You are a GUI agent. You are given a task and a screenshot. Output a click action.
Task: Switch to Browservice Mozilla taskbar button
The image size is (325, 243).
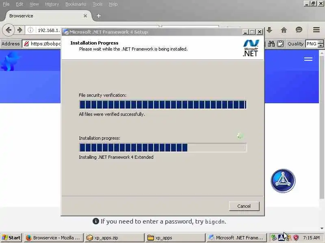pos(54,238)
